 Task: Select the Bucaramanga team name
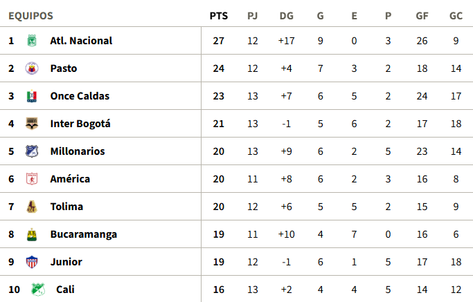(83, 234)
